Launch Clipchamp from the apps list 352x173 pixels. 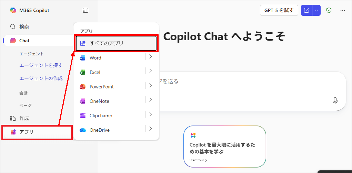tap(101, 116)
